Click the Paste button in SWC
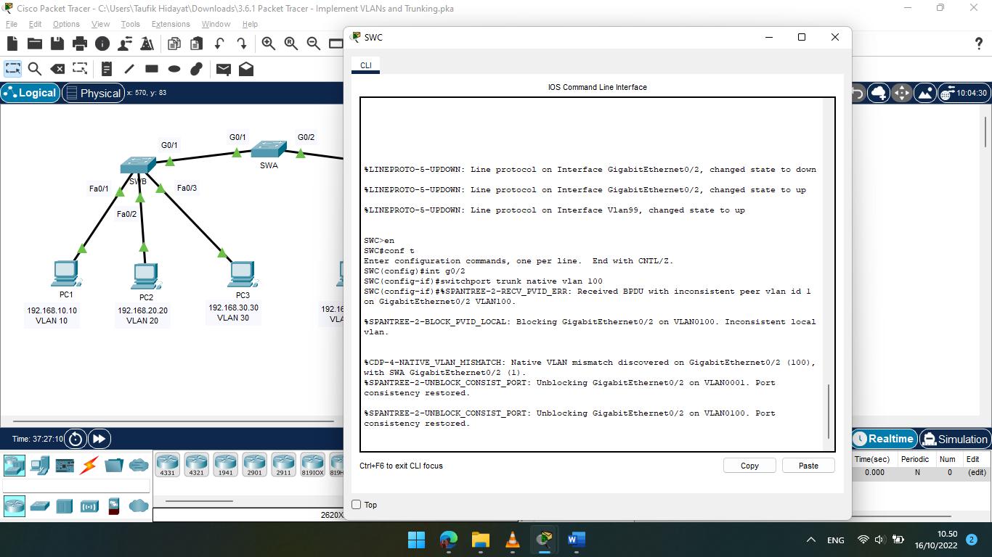This screenshot has height=557, width=992. pos(808,466)
